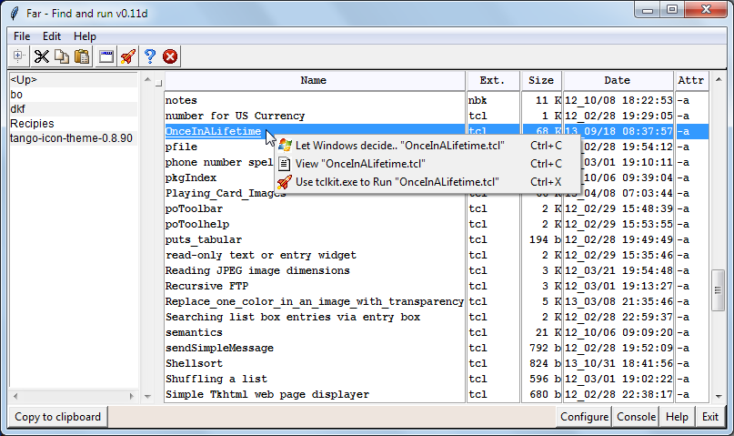
Task: Click date 13_10/31 18:41:56 for Shellsort
Action: [618, 363]
